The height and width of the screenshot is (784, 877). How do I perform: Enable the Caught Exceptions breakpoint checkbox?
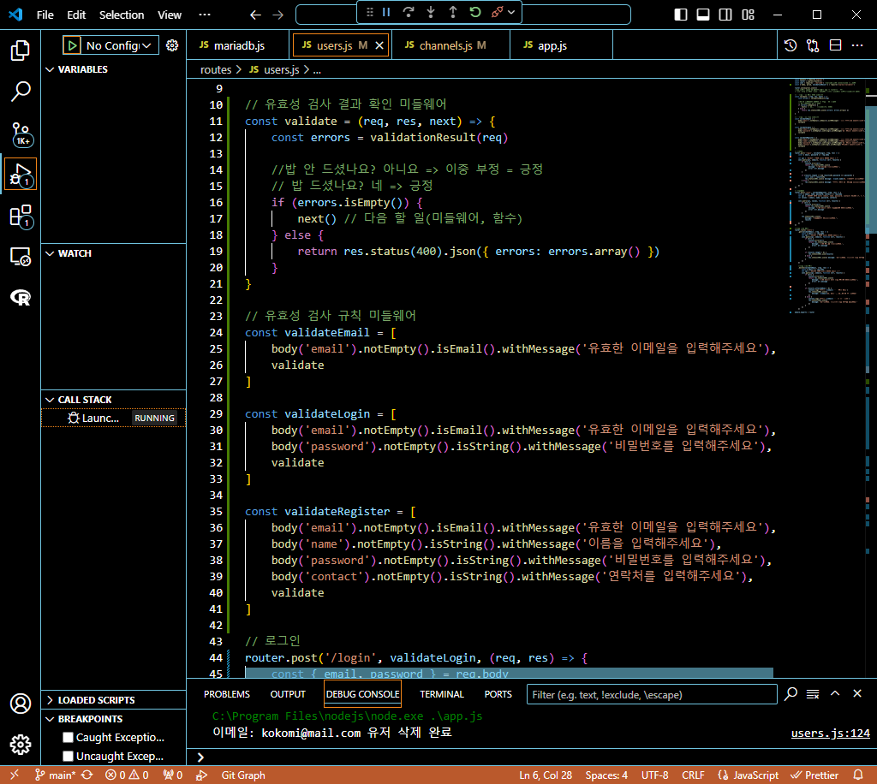[69, 737]
